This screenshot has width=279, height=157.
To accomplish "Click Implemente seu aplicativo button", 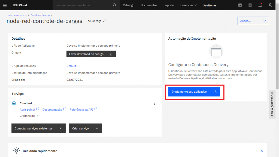I will pyautogui.click(x=194, y=92).
